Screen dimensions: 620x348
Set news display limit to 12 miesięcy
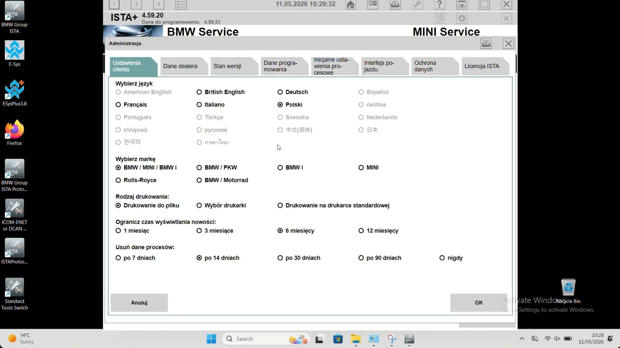[378, 231]
